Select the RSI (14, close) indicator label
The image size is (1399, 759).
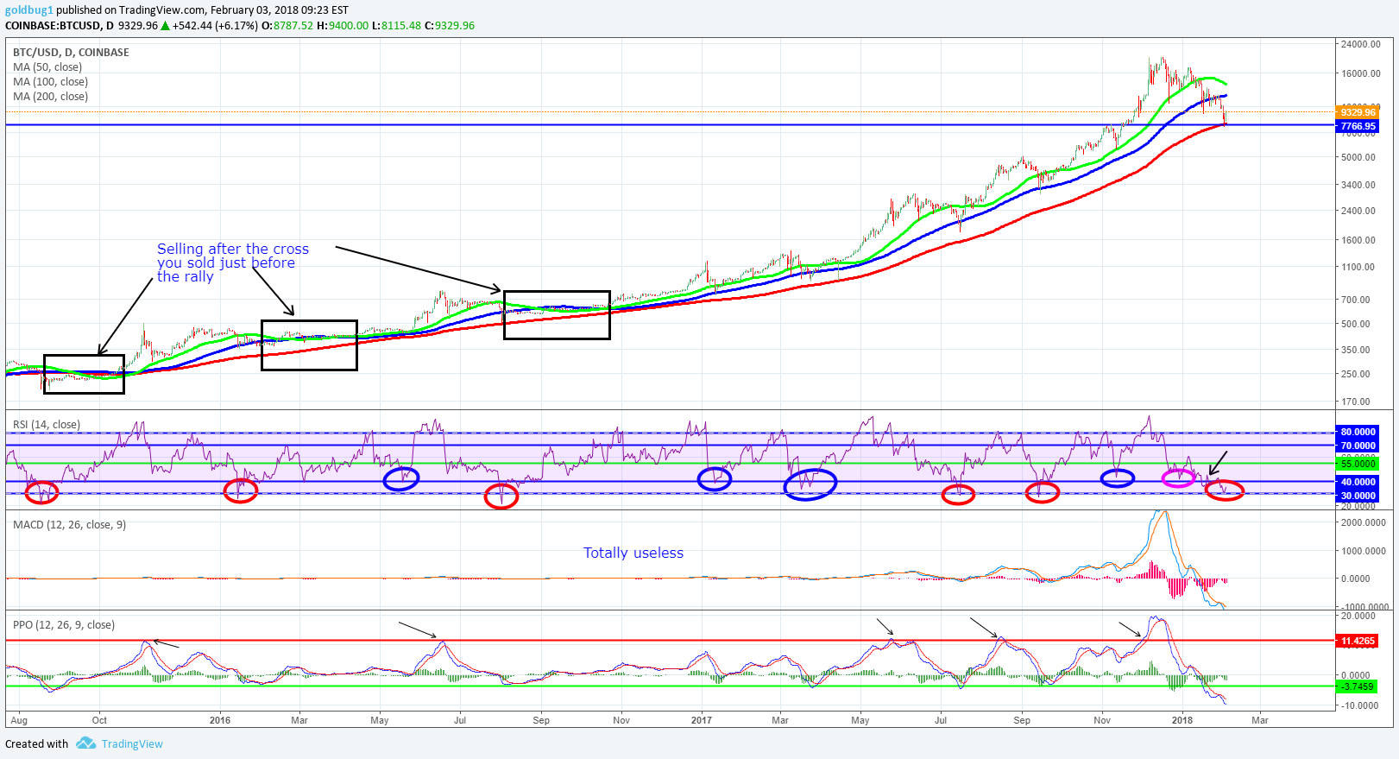(47, 425)
